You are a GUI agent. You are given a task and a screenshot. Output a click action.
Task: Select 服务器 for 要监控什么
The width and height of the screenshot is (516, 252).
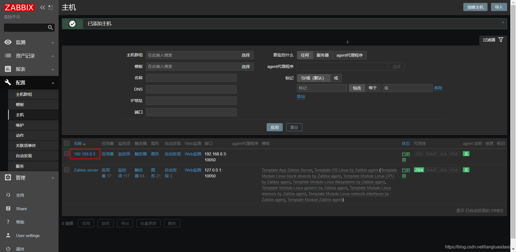pyautogui.click(x=322, y=55)
